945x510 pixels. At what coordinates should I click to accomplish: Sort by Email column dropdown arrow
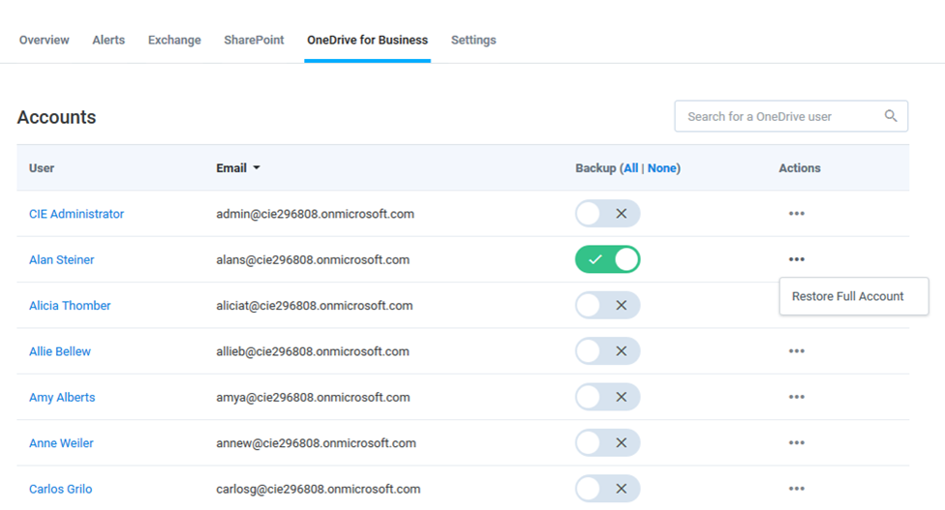click(x=257, y=168)
